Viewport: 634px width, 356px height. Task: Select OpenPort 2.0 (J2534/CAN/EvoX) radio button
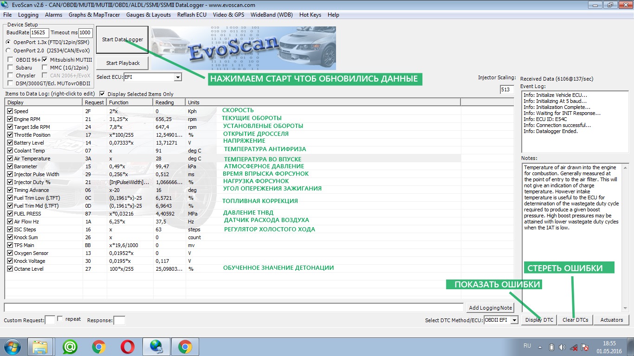click(8, 51)
